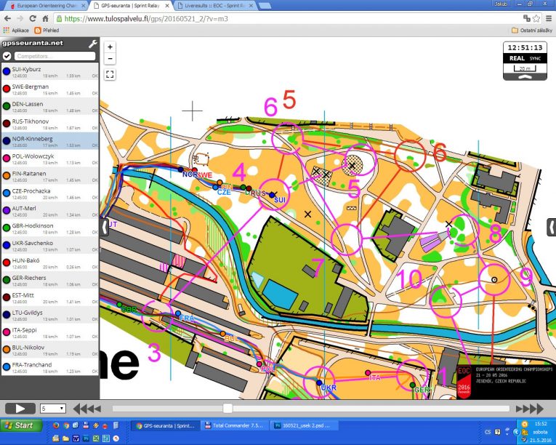556x445 pixels.
Task: Play the GPS replay
Action: click(x=20, y=409)
